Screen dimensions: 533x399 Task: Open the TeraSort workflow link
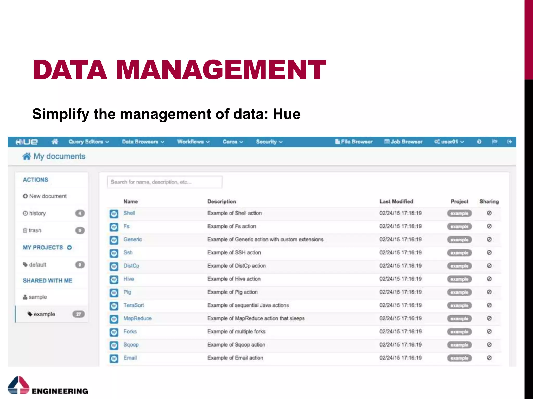[x=134, y=305]
